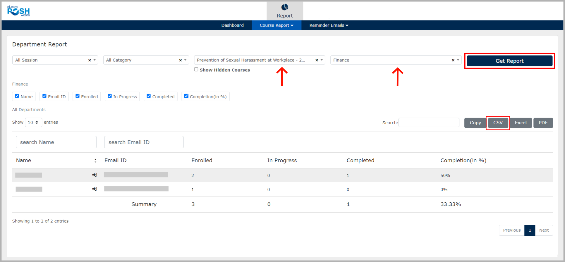Viewport: 565px width, 262px height.
Task: Click login arrow icon in first row
Action: tap(94, 175)
